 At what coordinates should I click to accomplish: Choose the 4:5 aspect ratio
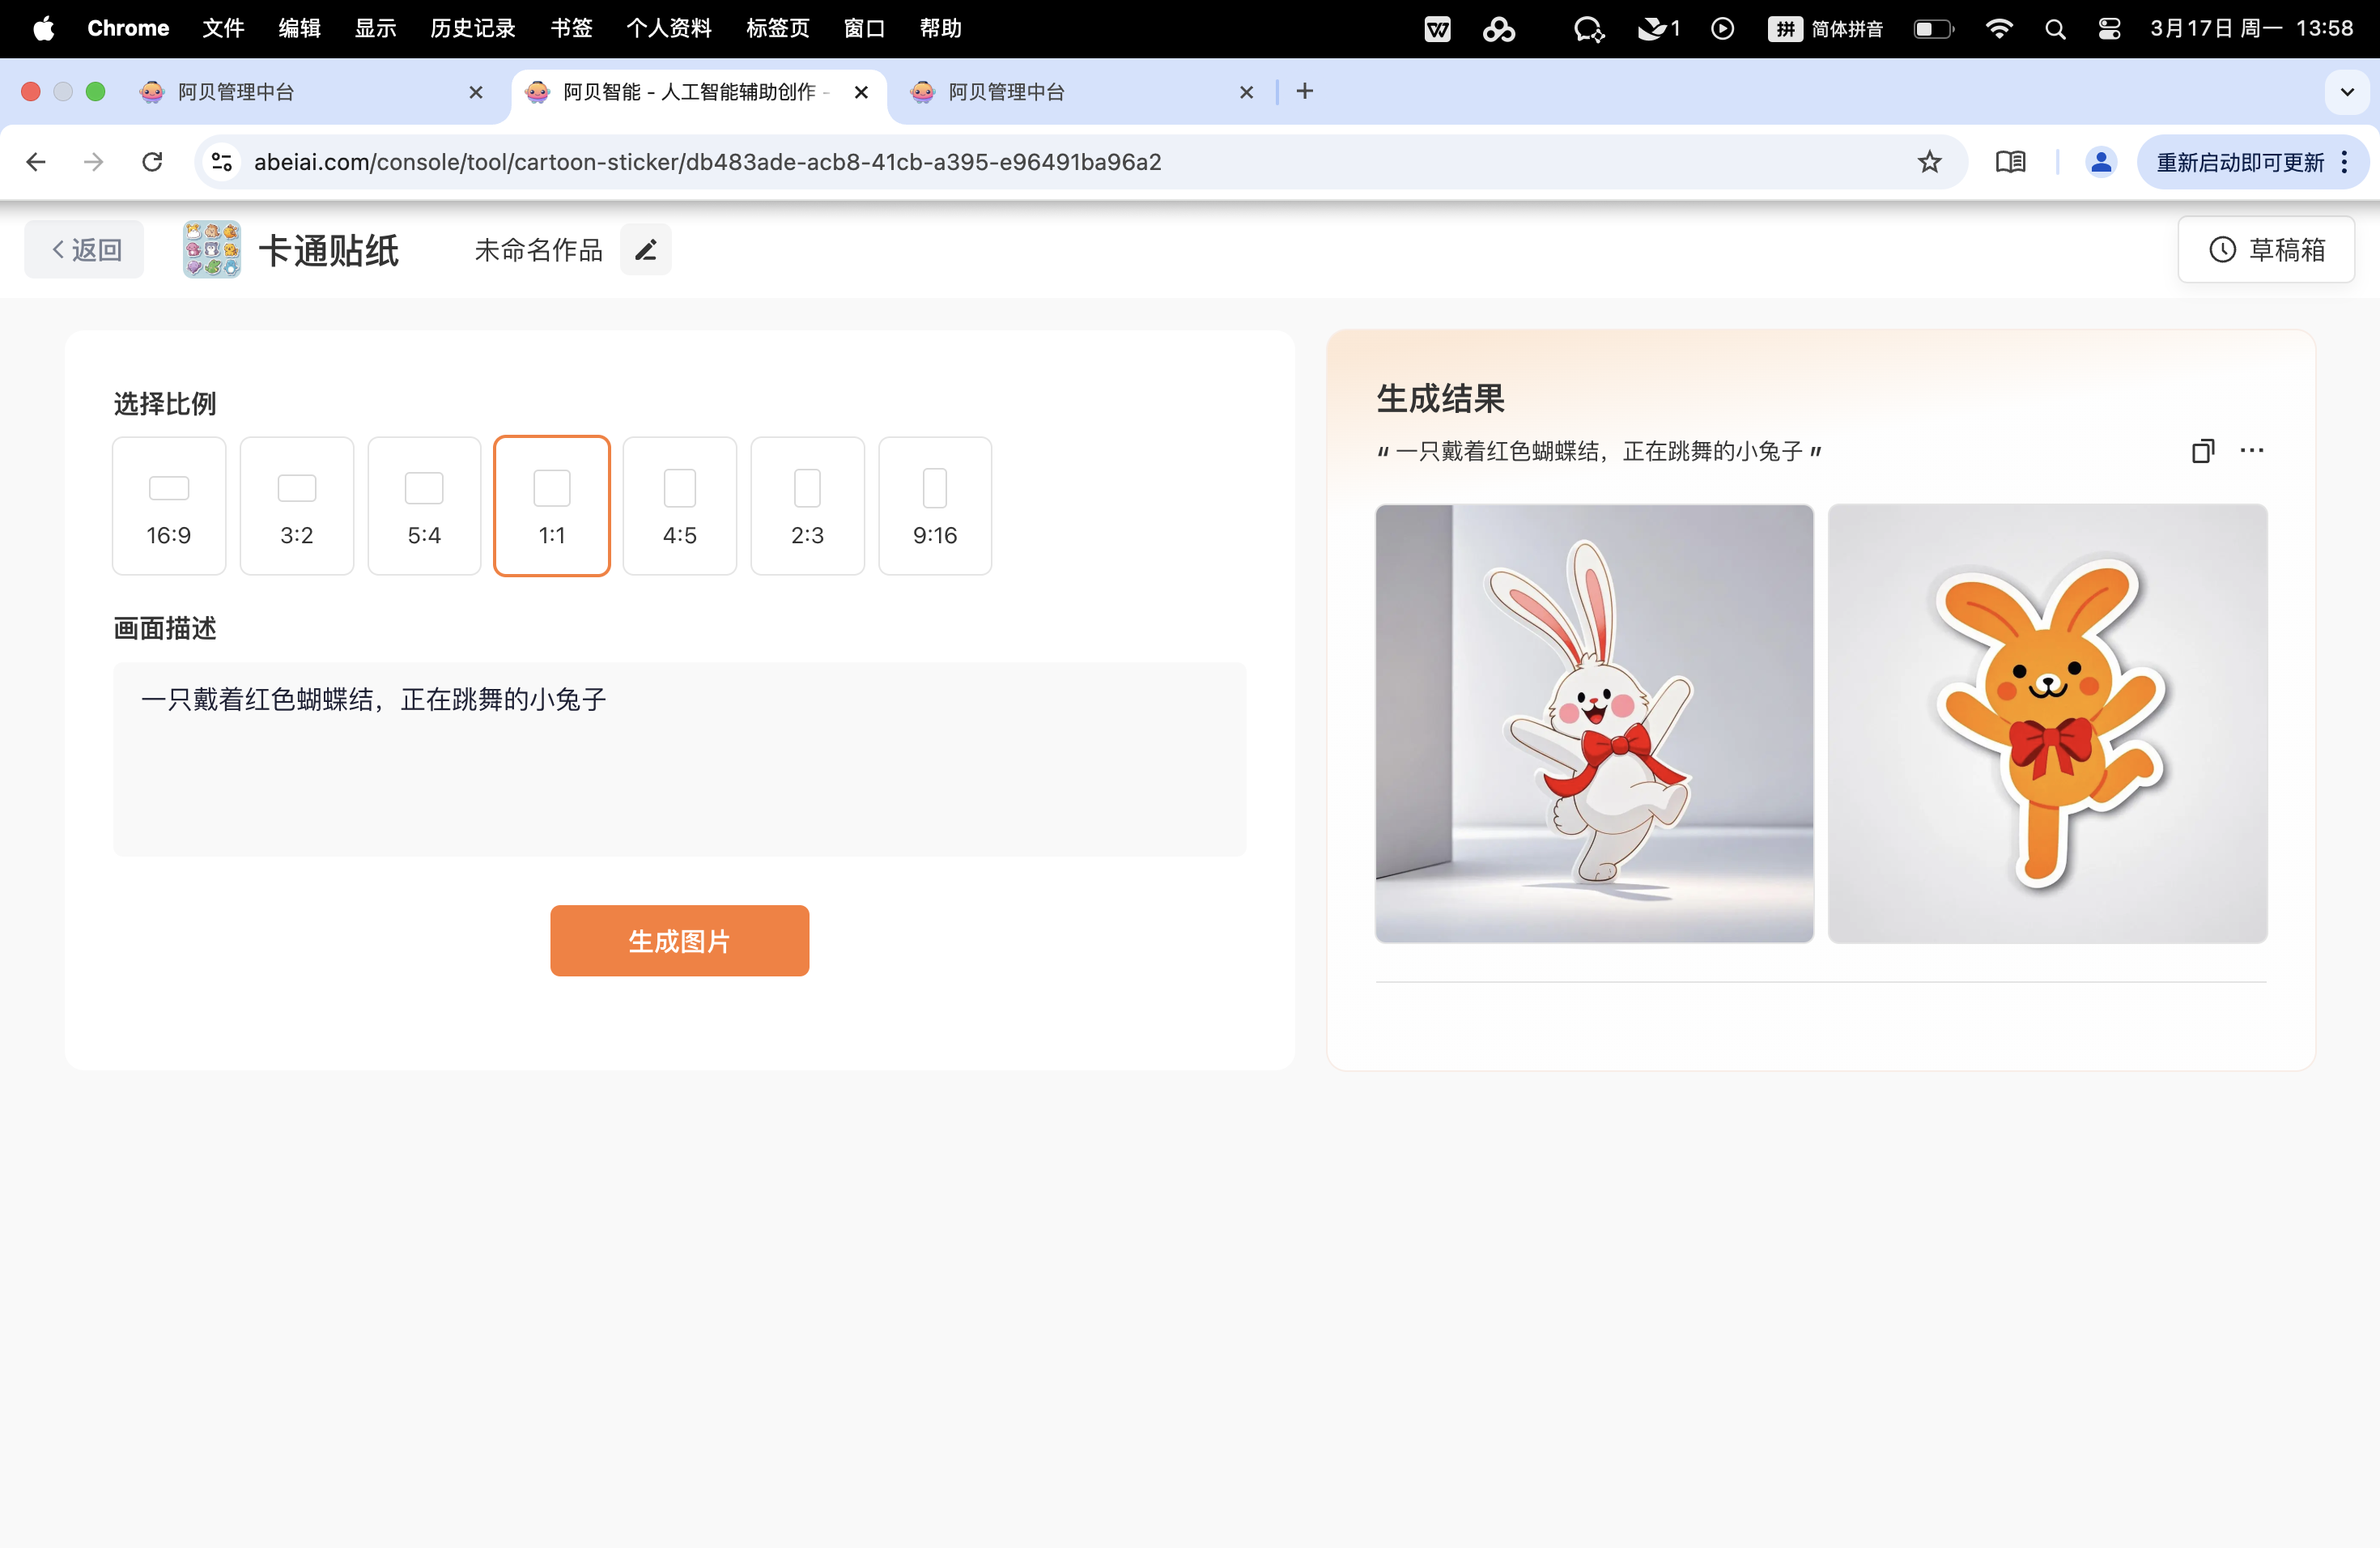(680, 506)
